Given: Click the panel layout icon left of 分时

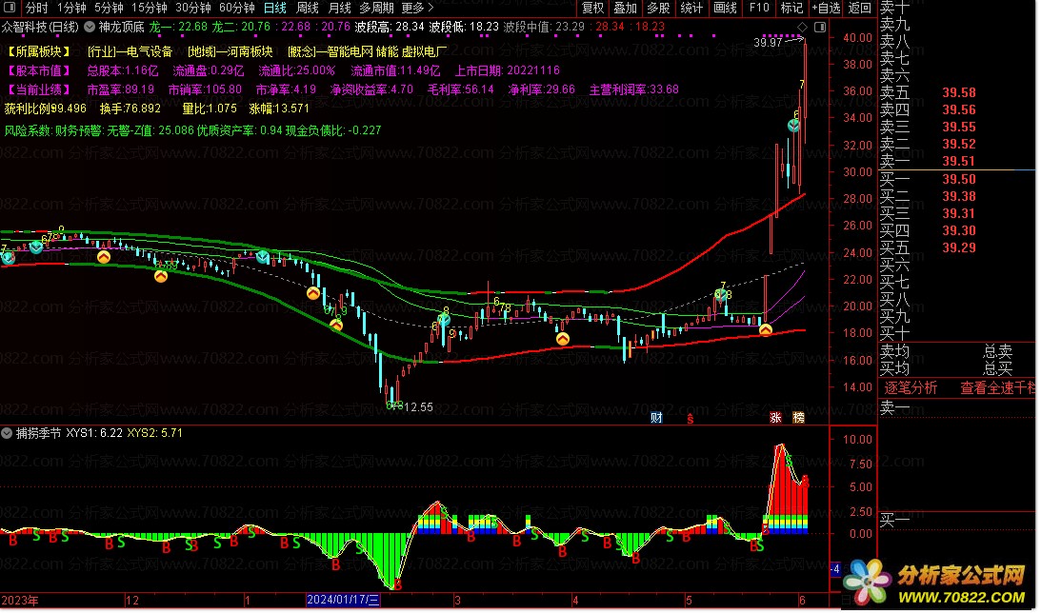Looking at the screenshot, I should (9, 8).
